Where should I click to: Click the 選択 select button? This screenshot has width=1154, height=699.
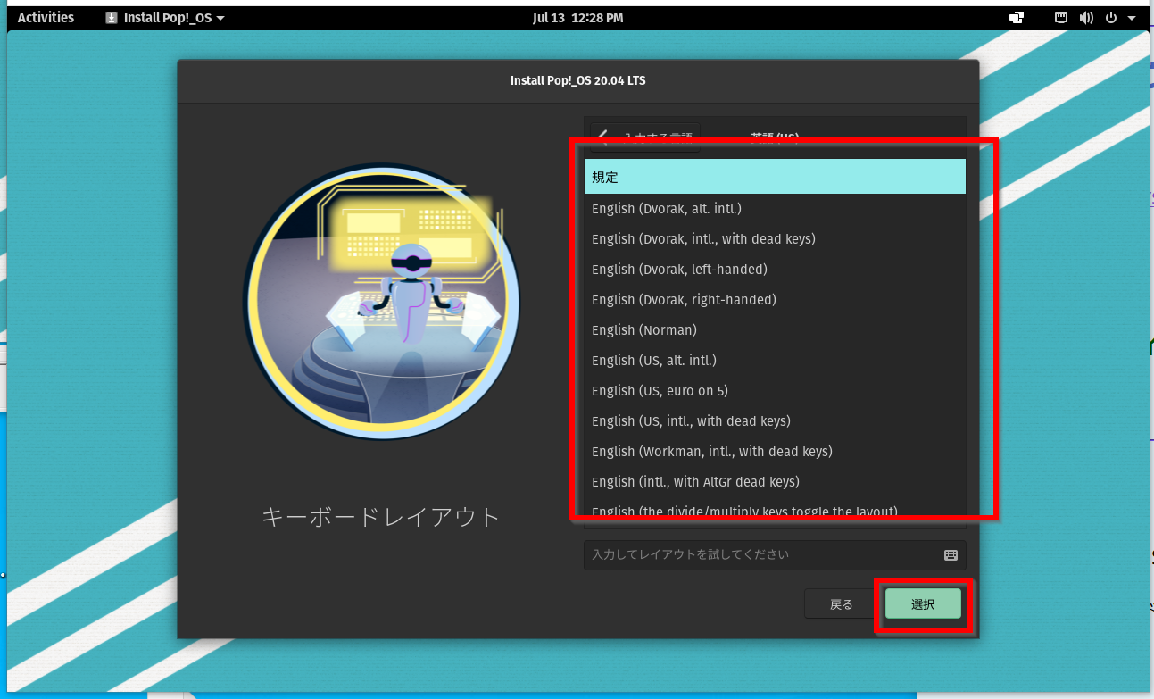point(923,604)
